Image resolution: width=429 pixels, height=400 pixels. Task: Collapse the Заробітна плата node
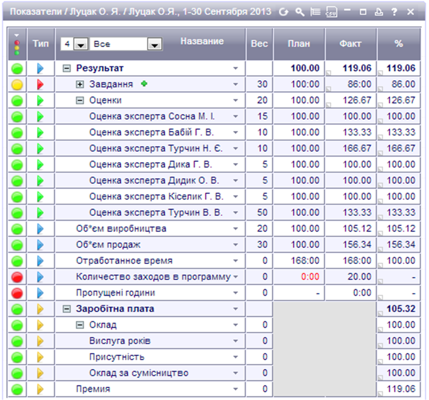pos(66,309)
